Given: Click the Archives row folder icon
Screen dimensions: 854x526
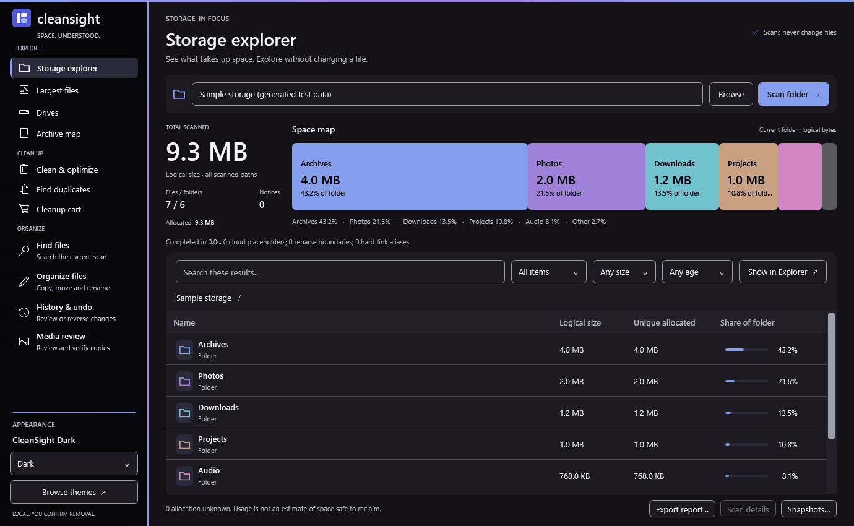Looking at the screenshot, I should (x=184, y=350).
